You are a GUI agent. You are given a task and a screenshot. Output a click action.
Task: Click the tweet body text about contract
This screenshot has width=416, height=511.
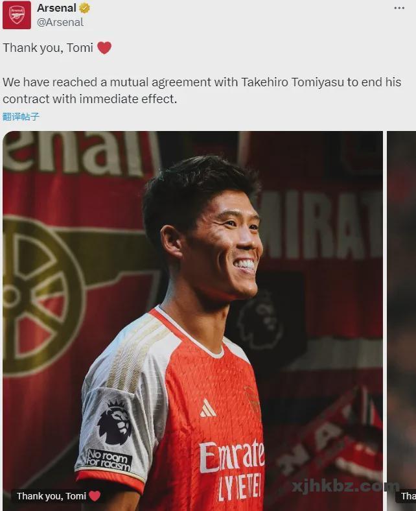[x=202, y=91]
